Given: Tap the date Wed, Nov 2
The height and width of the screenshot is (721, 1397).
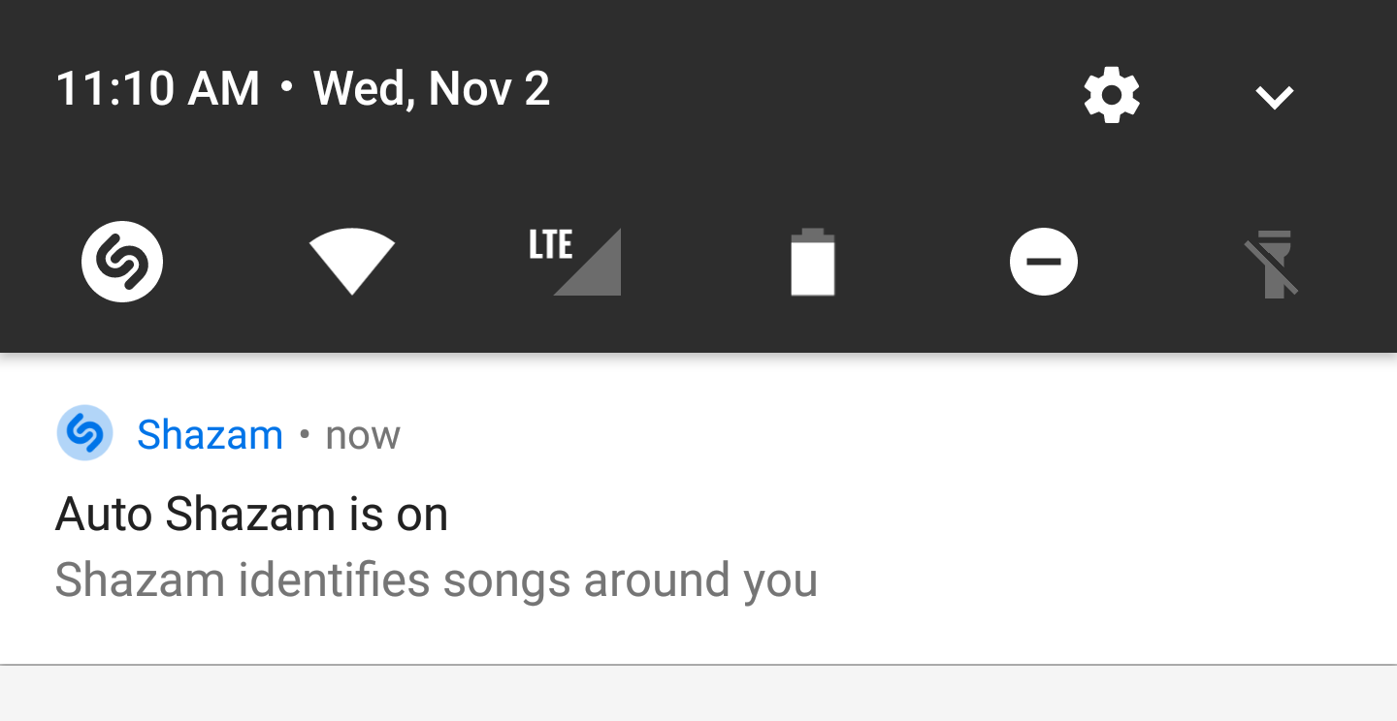Looking at the screenshot, I should (432, 89).
